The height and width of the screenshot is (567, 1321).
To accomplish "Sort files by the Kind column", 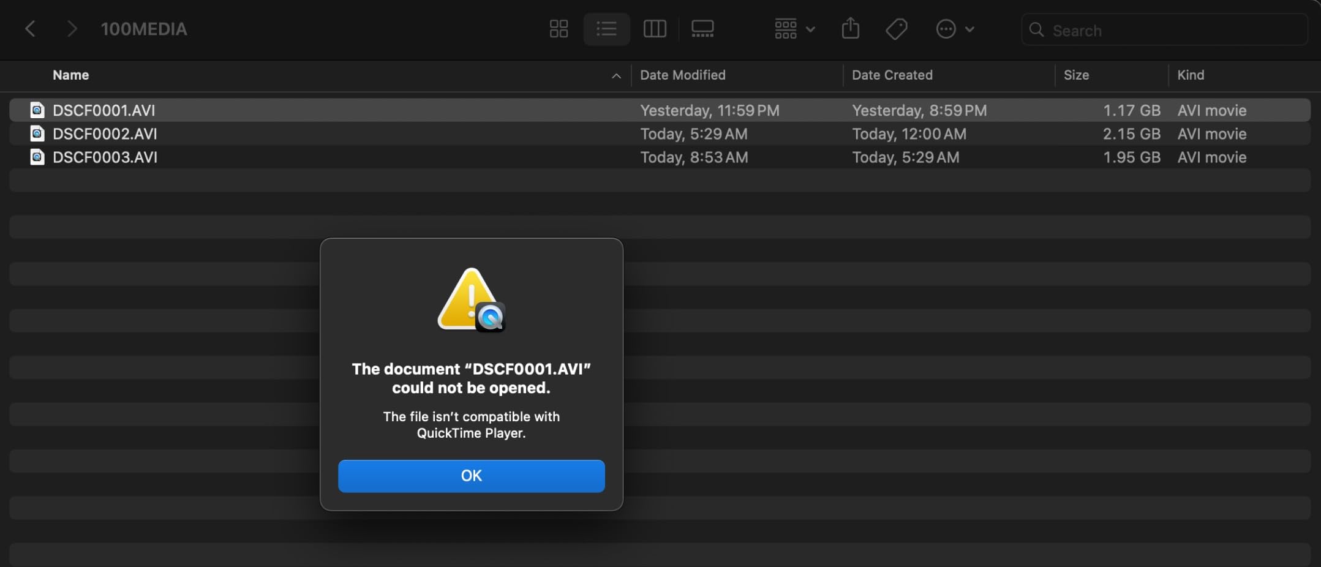I will (x=1191, y=75).
